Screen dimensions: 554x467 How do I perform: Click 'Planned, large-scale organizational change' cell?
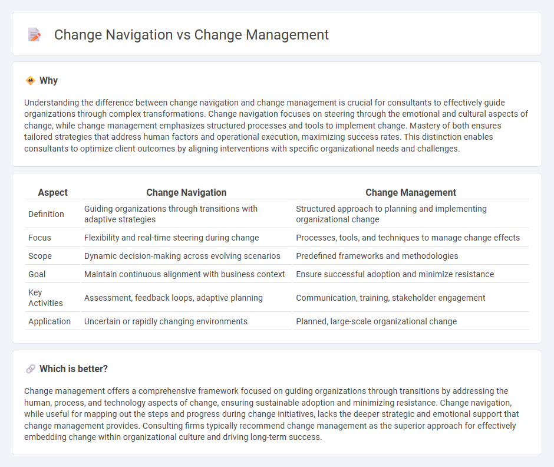(x=411, y=321)
